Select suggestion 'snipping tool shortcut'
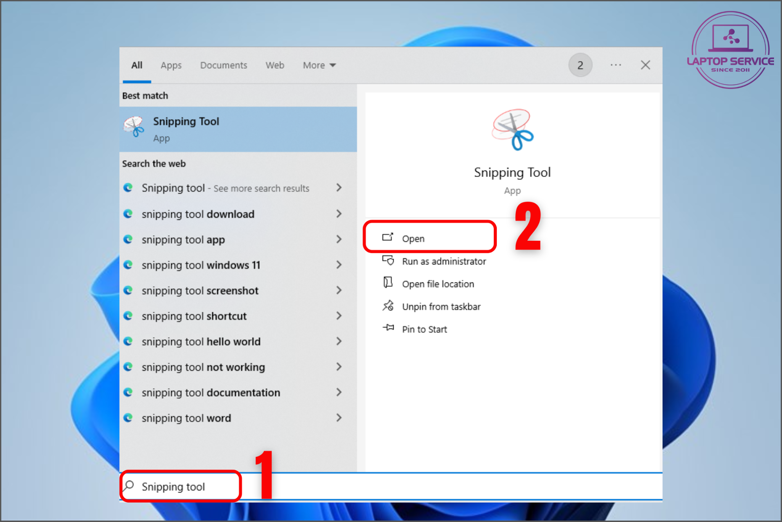 pyautogui.click(x=194, y=316)
